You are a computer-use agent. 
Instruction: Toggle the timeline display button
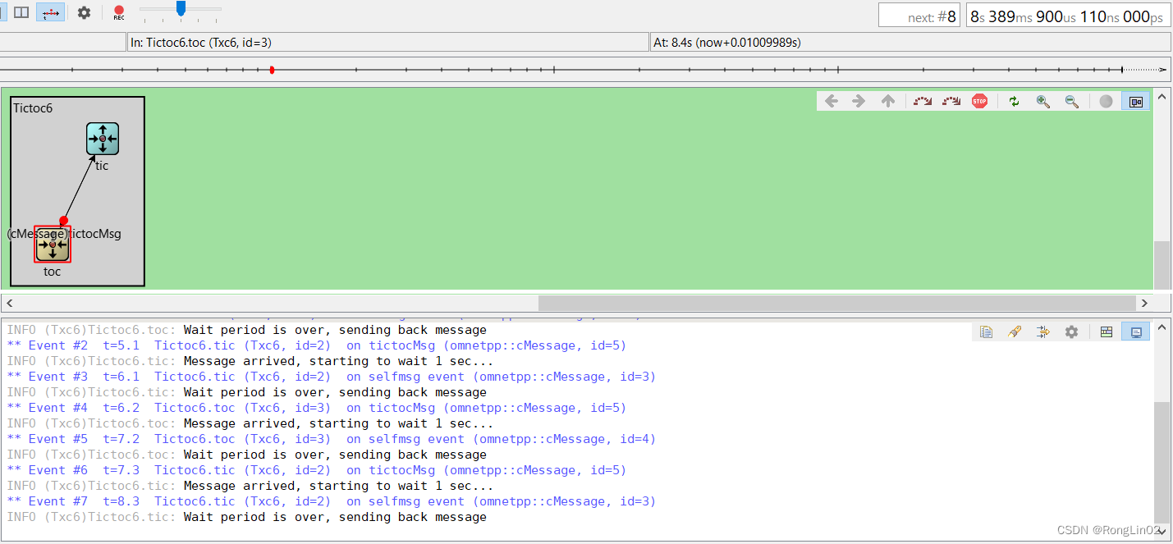(x=51, y=12)
